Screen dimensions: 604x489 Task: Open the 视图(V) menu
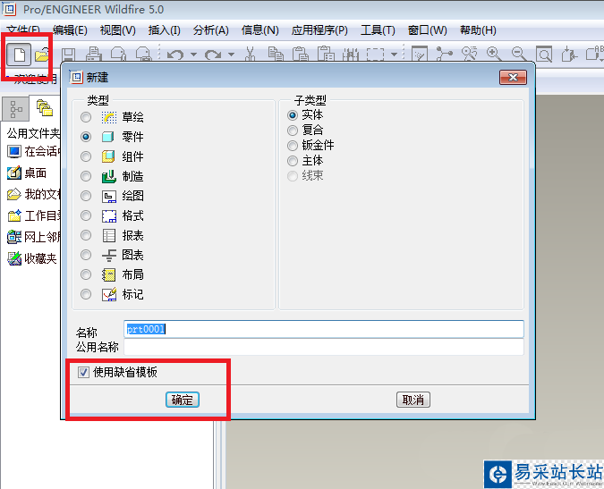click(118, 30)
